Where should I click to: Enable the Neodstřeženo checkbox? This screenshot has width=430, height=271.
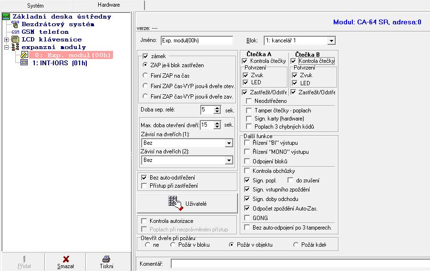[x=249, y=101]
